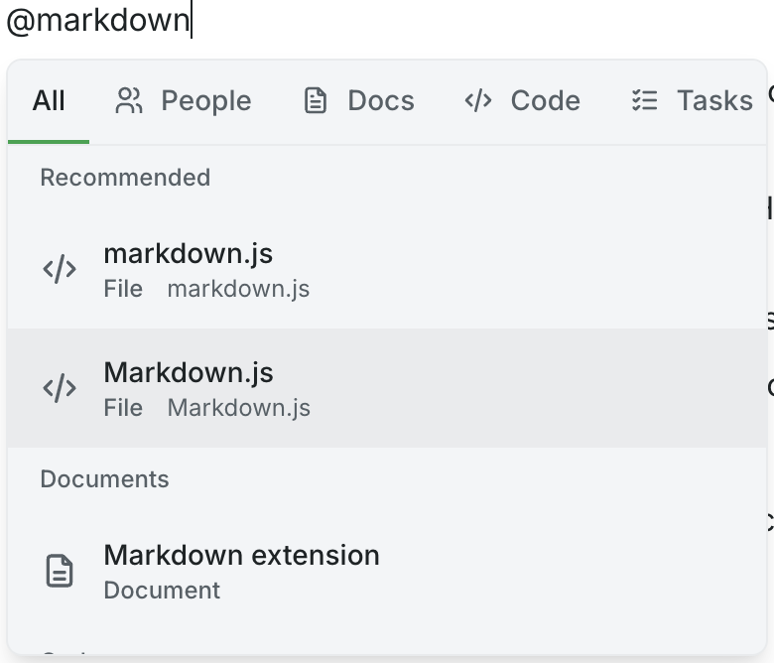Click in the @markdown mention input

(99, 21)
